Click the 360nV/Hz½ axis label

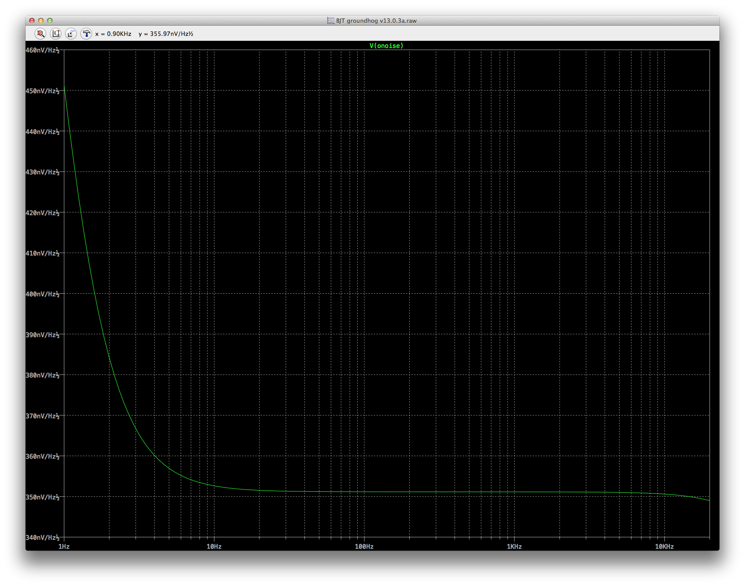coord(43,456)
